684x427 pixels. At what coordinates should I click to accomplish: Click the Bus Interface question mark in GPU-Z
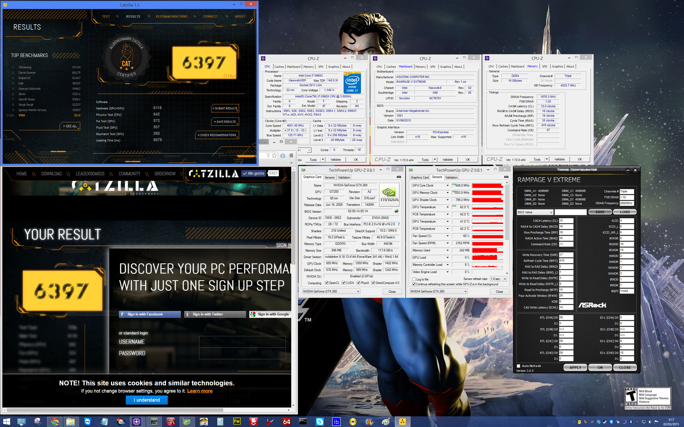399,224
